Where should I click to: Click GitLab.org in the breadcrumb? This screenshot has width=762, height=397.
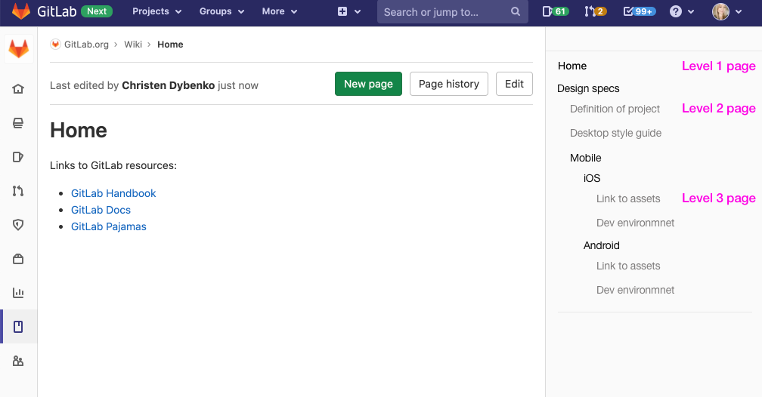click(86, 45)
